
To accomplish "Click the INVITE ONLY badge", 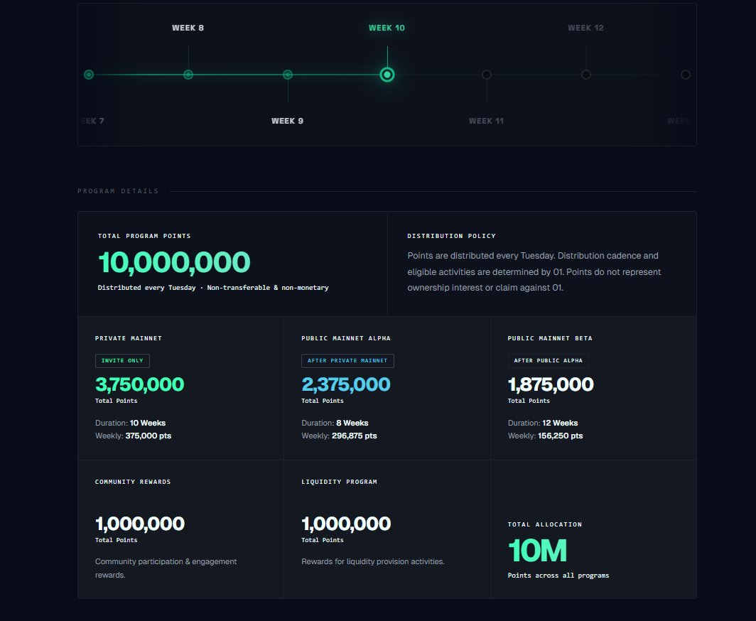I will point(122,361).
